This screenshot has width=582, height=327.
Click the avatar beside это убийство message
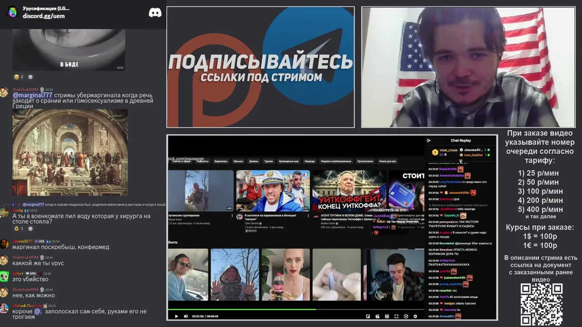4,276
